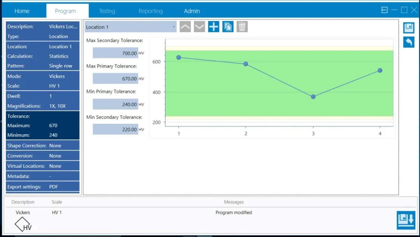Image resolution: width=420 pixels, height=237 pixels.
Task: Open Magnifications 1X, 10X setting
Action: pos(43,106)
